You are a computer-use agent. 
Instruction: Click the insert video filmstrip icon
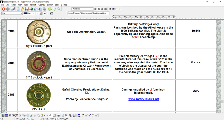point(17,116)
